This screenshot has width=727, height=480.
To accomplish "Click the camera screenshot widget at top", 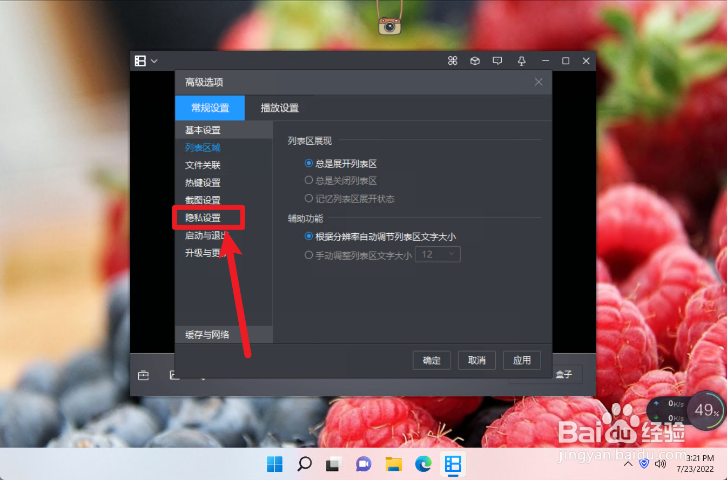I will (389, 25).
